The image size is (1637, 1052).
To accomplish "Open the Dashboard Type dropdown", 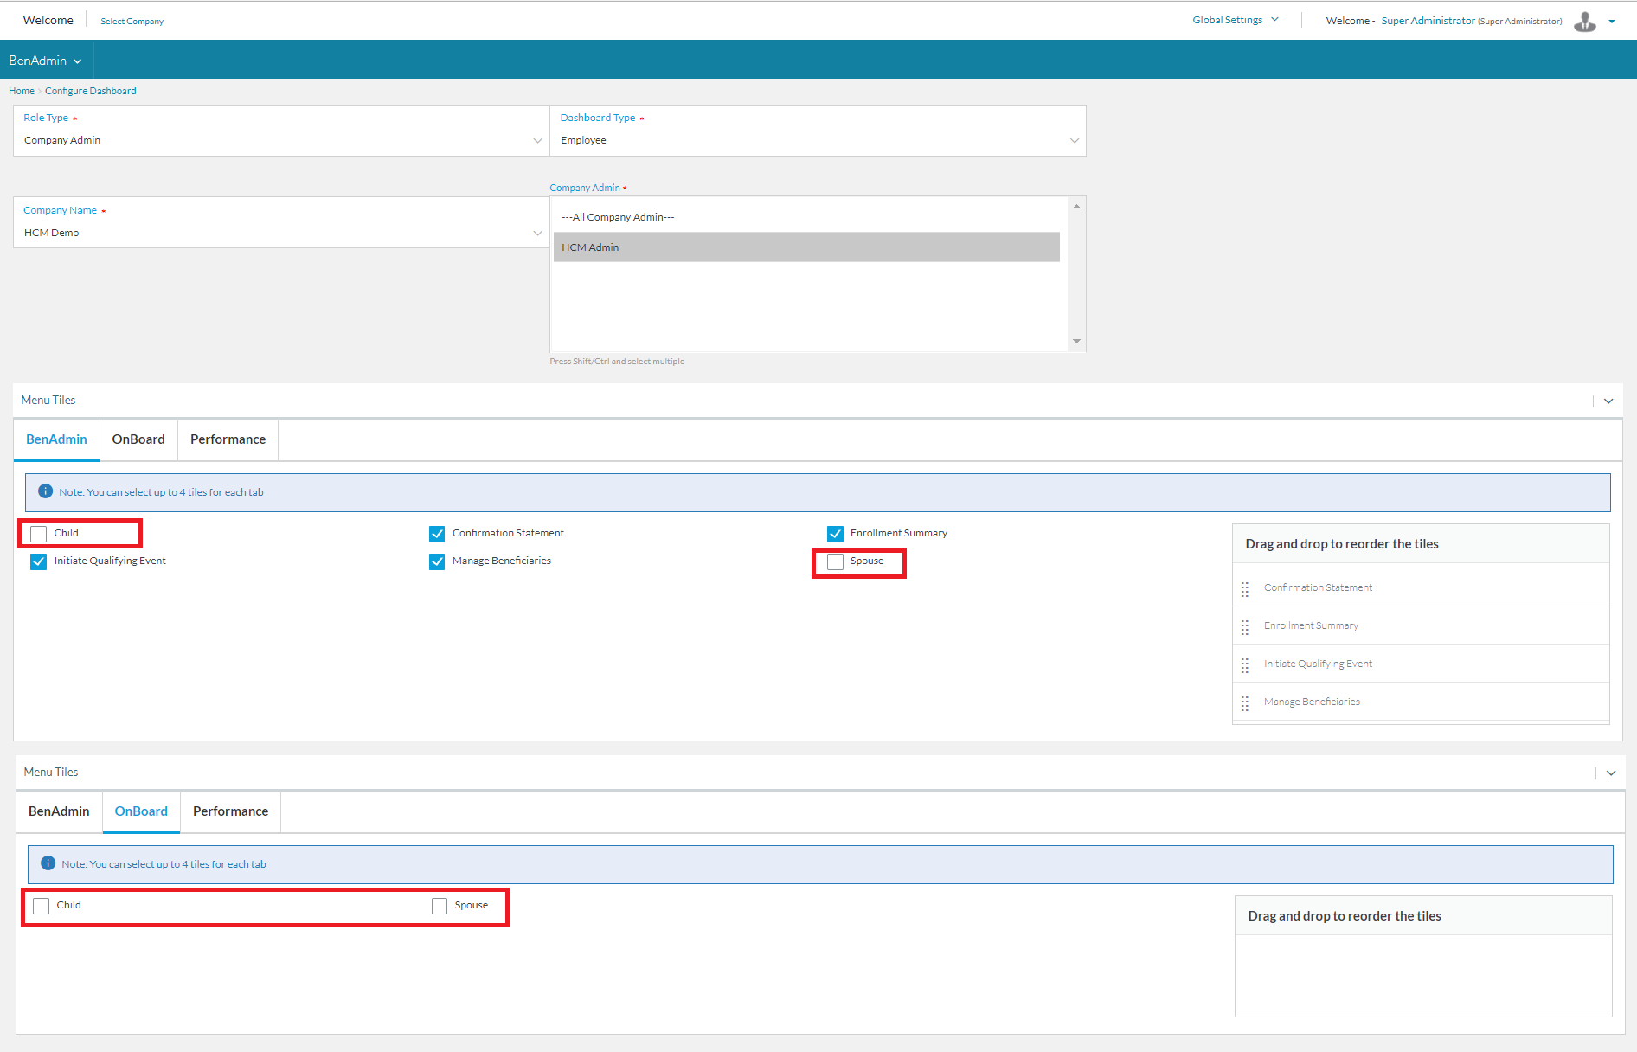I will click(x=817, y=140).
